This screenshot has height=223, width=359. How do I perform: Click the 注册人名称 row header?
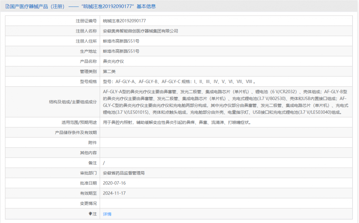[x=86, y=31]
